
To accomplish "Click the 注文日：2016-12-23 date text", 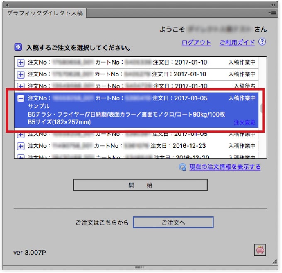I will 178,146.
